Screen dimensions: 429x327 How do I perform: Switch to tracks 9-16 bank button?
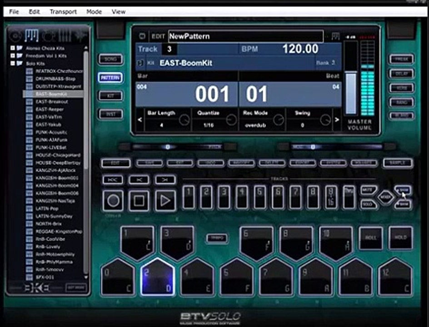(x=331, y=198)
